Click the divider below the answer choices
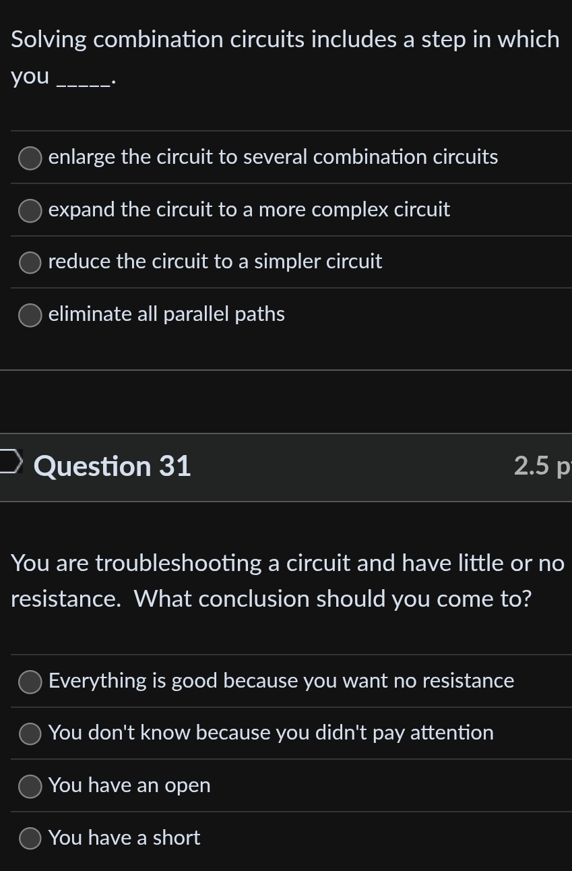572x871 pixels. (286, 369)
